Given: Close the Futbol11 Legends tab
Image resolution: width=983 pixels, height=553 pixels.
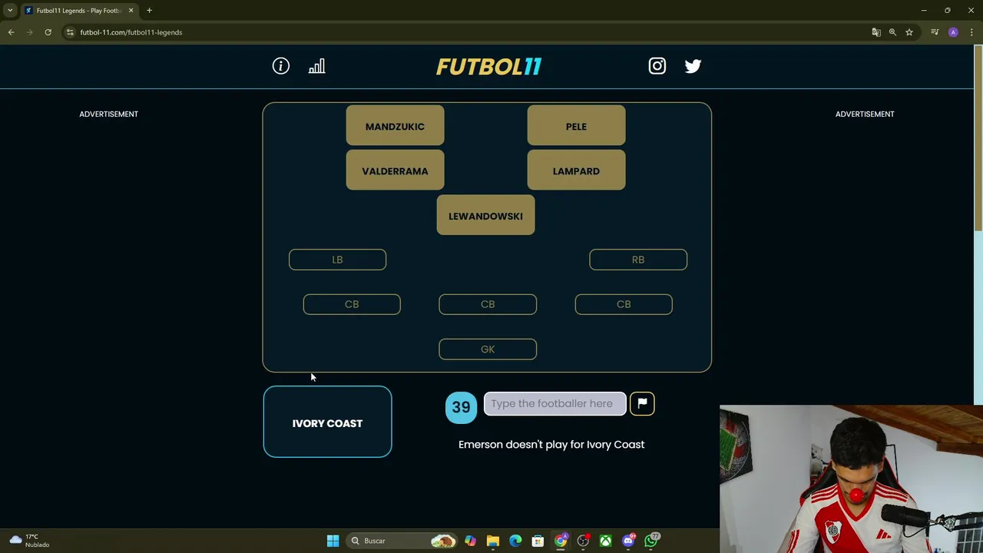Looking at the screenshot, I should pyautogui.click(x=131, y=11).
